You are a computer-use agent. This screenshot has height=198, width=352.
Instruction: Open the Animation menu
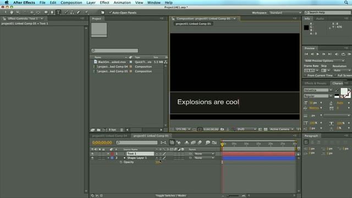(122, 3)
